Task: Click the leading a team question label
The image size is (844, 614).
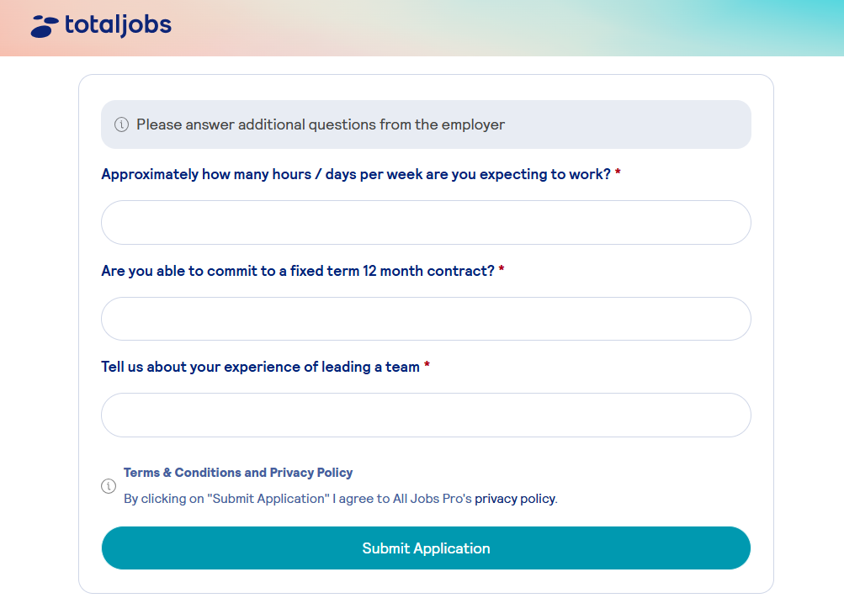Action: (x=261, y=367)
